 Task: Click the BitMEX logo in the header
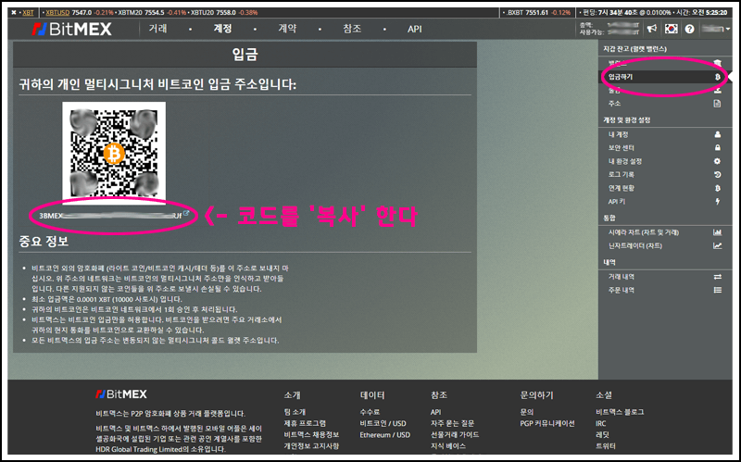72,30
